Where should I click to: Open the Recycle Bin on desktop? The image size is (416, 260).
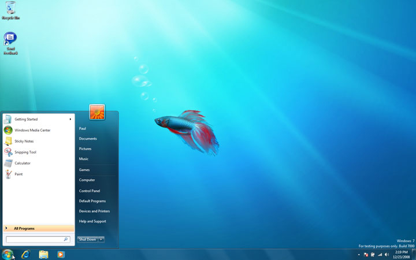10,9
